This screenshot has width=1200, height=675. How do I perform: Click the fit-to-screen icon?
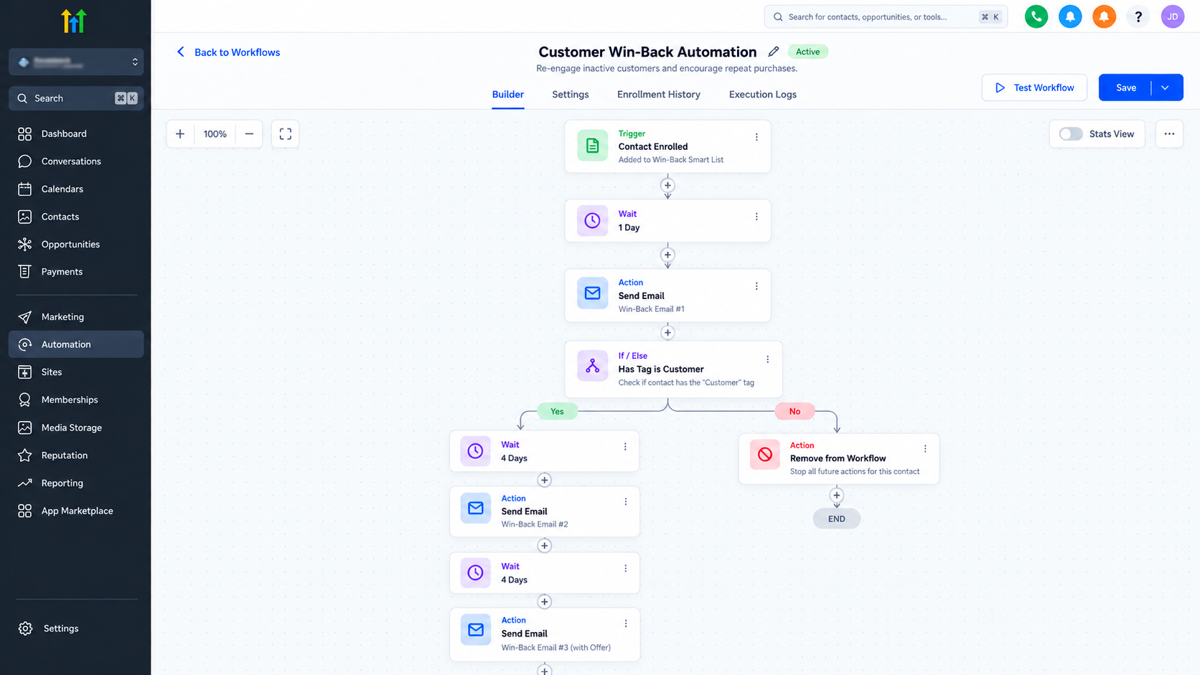tap(286, 134)
